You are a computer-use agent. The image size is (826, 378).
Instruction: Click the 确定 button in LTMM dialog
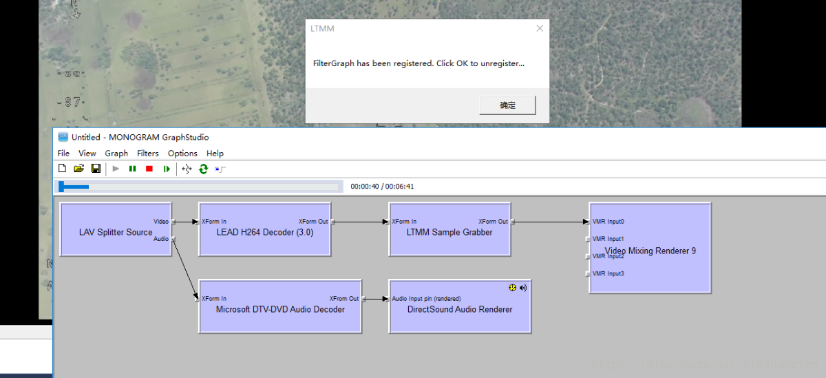click(x=507, y=105)
